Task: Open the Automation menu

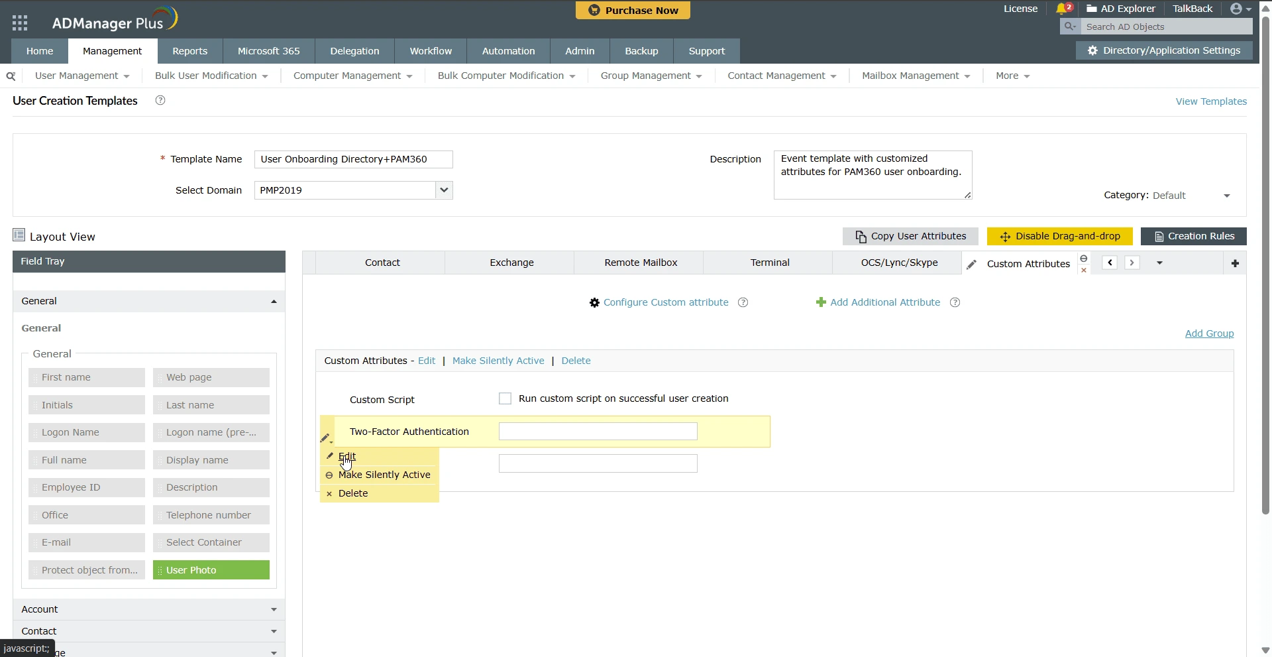Action: tap(508, 51)
